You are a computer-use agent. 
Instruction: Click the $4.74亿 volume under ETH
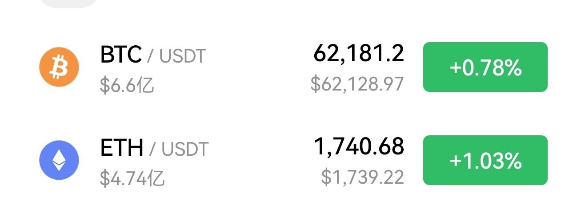[x=132, y=177]
